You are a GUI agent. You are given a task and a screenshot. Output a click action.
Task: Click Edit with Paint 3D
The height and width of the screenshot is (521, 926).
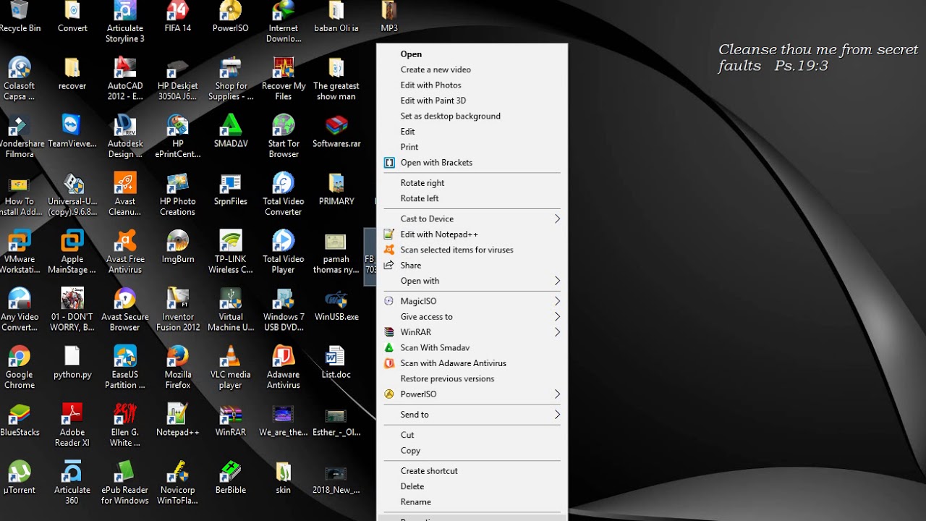pyautogui.click(x=433, y=101)
